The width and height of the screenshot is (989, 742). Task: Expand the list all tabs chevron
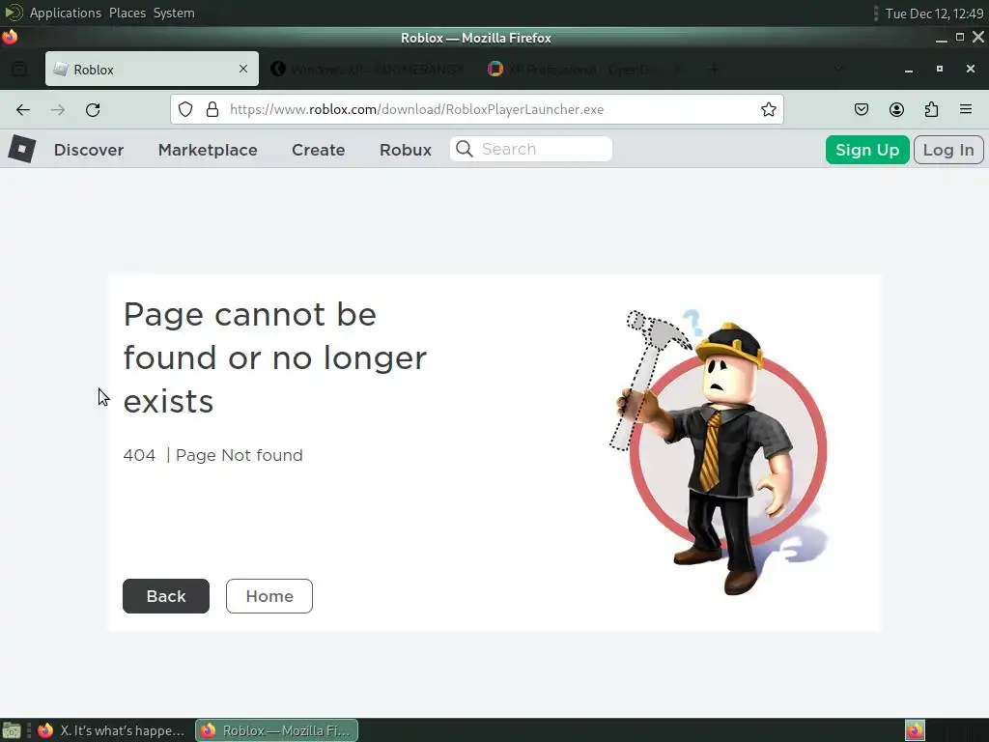point(838,69)
